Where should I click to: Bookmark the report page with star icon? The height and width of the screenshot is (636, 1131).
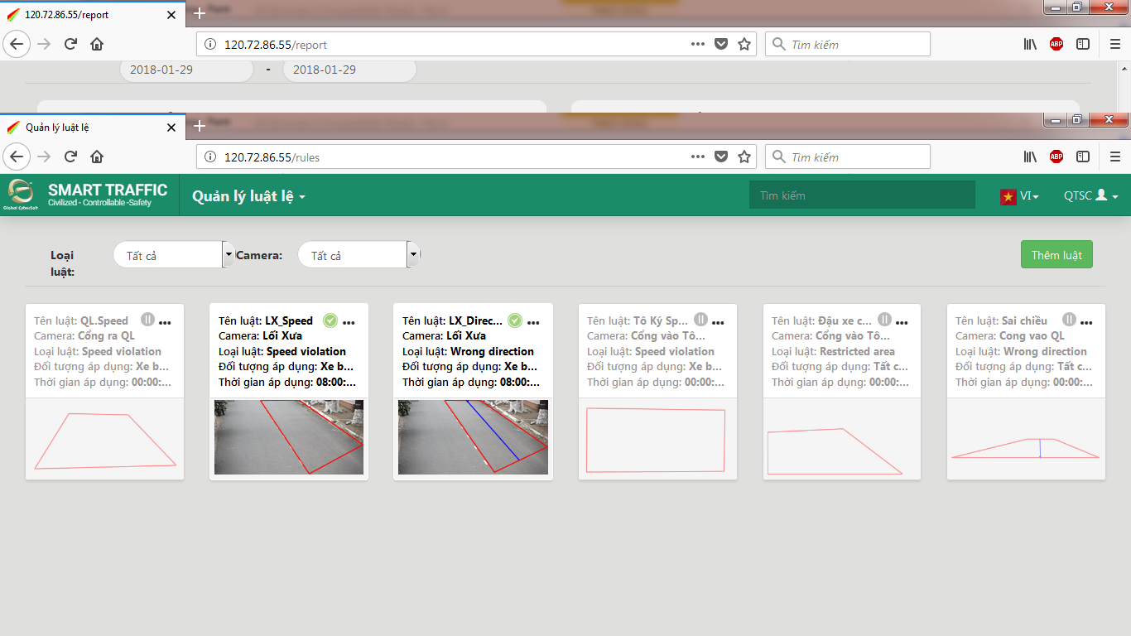pos(744,44)
